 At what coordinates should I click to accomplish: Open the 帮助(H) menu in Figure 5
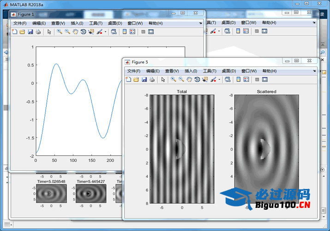tap(269, 71)
